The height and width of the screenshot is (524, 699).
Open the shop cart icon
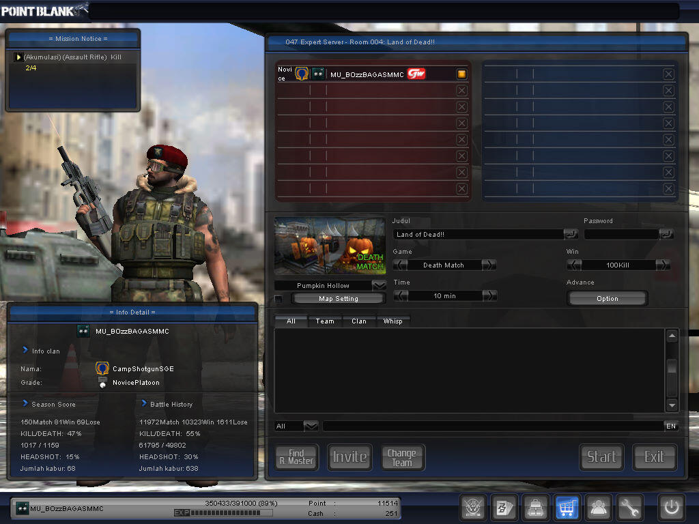click(567, 507)
